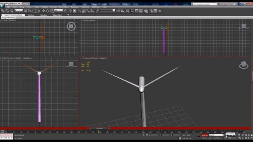Open the Edit menu

click(x=8, y=7)
